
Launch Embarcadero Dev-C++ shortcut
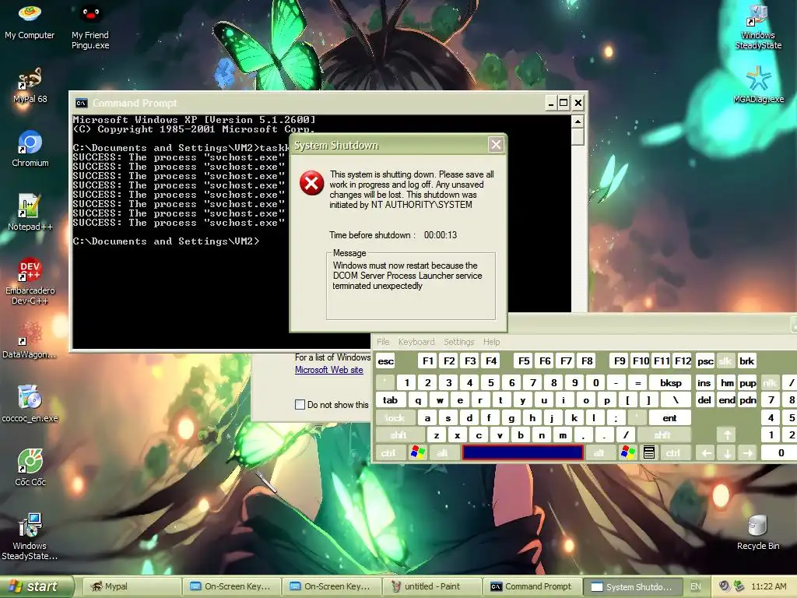tap(30, 281)
